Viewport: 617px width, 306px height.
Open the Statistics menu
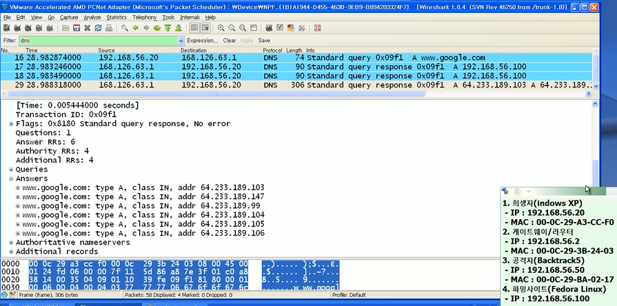tap(117, 17)
